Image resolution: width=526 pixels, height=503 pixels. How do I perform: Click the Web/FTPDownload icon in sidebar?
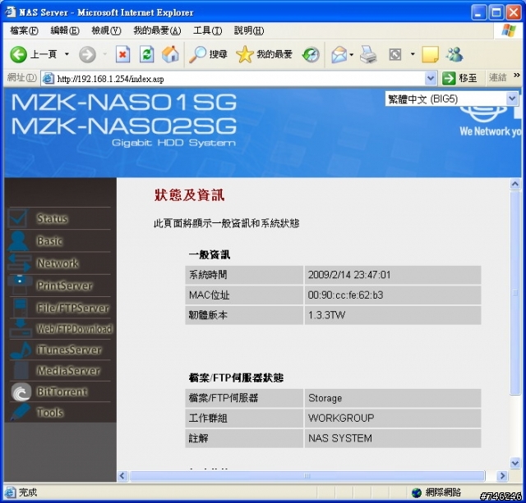pyautogui.click(x=21, y=328)
